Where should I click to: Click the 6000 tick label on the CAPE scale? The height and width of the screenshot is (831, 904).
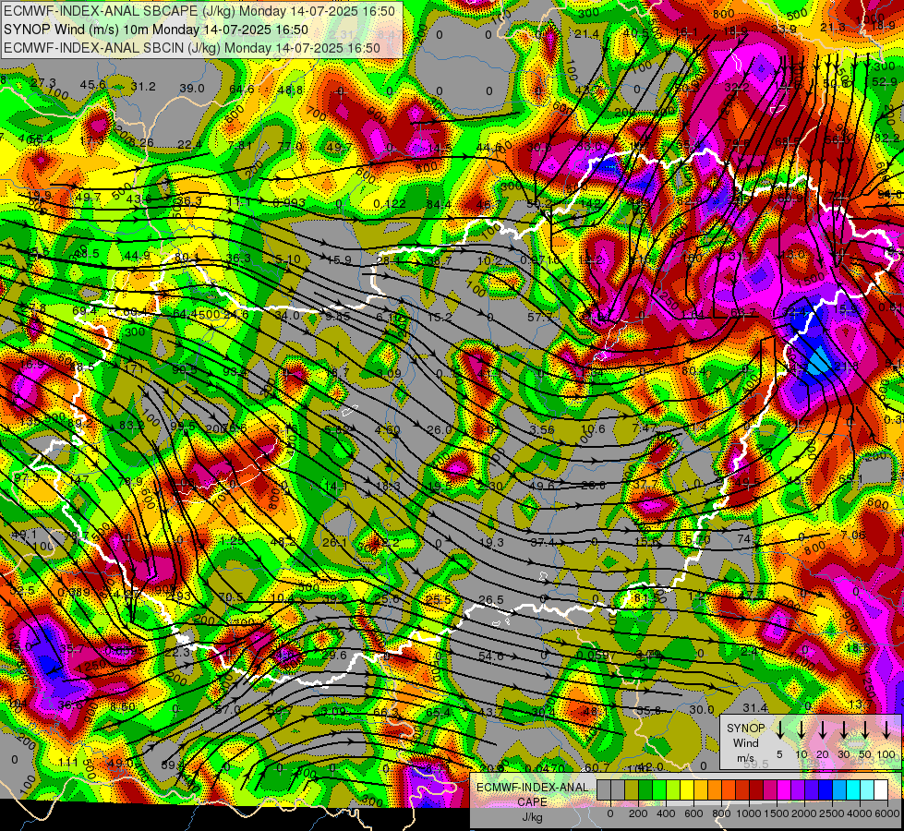click(x=887, y=813)
